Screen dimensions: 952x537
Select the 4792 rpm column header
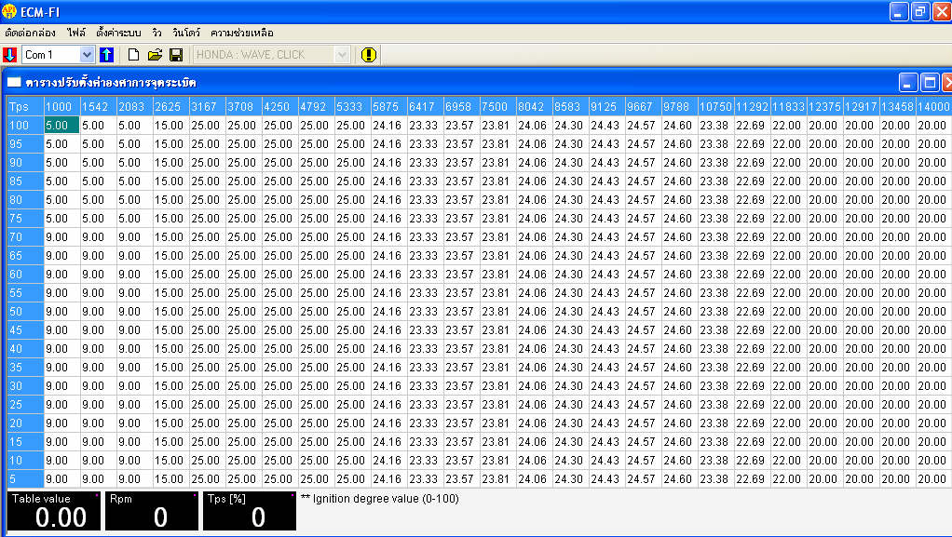317,106
